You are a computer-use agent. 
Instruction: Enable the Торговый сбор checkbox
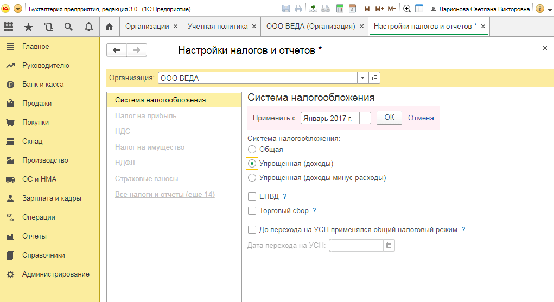coord(252,210)
